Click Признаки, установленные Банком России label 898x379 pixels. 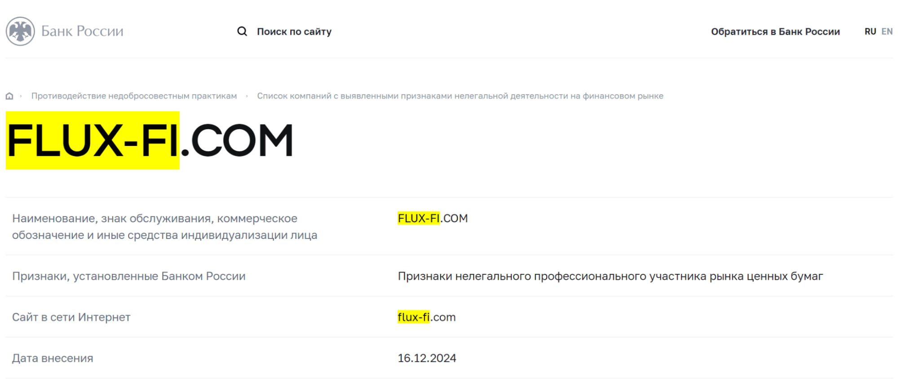coord(129,276)
